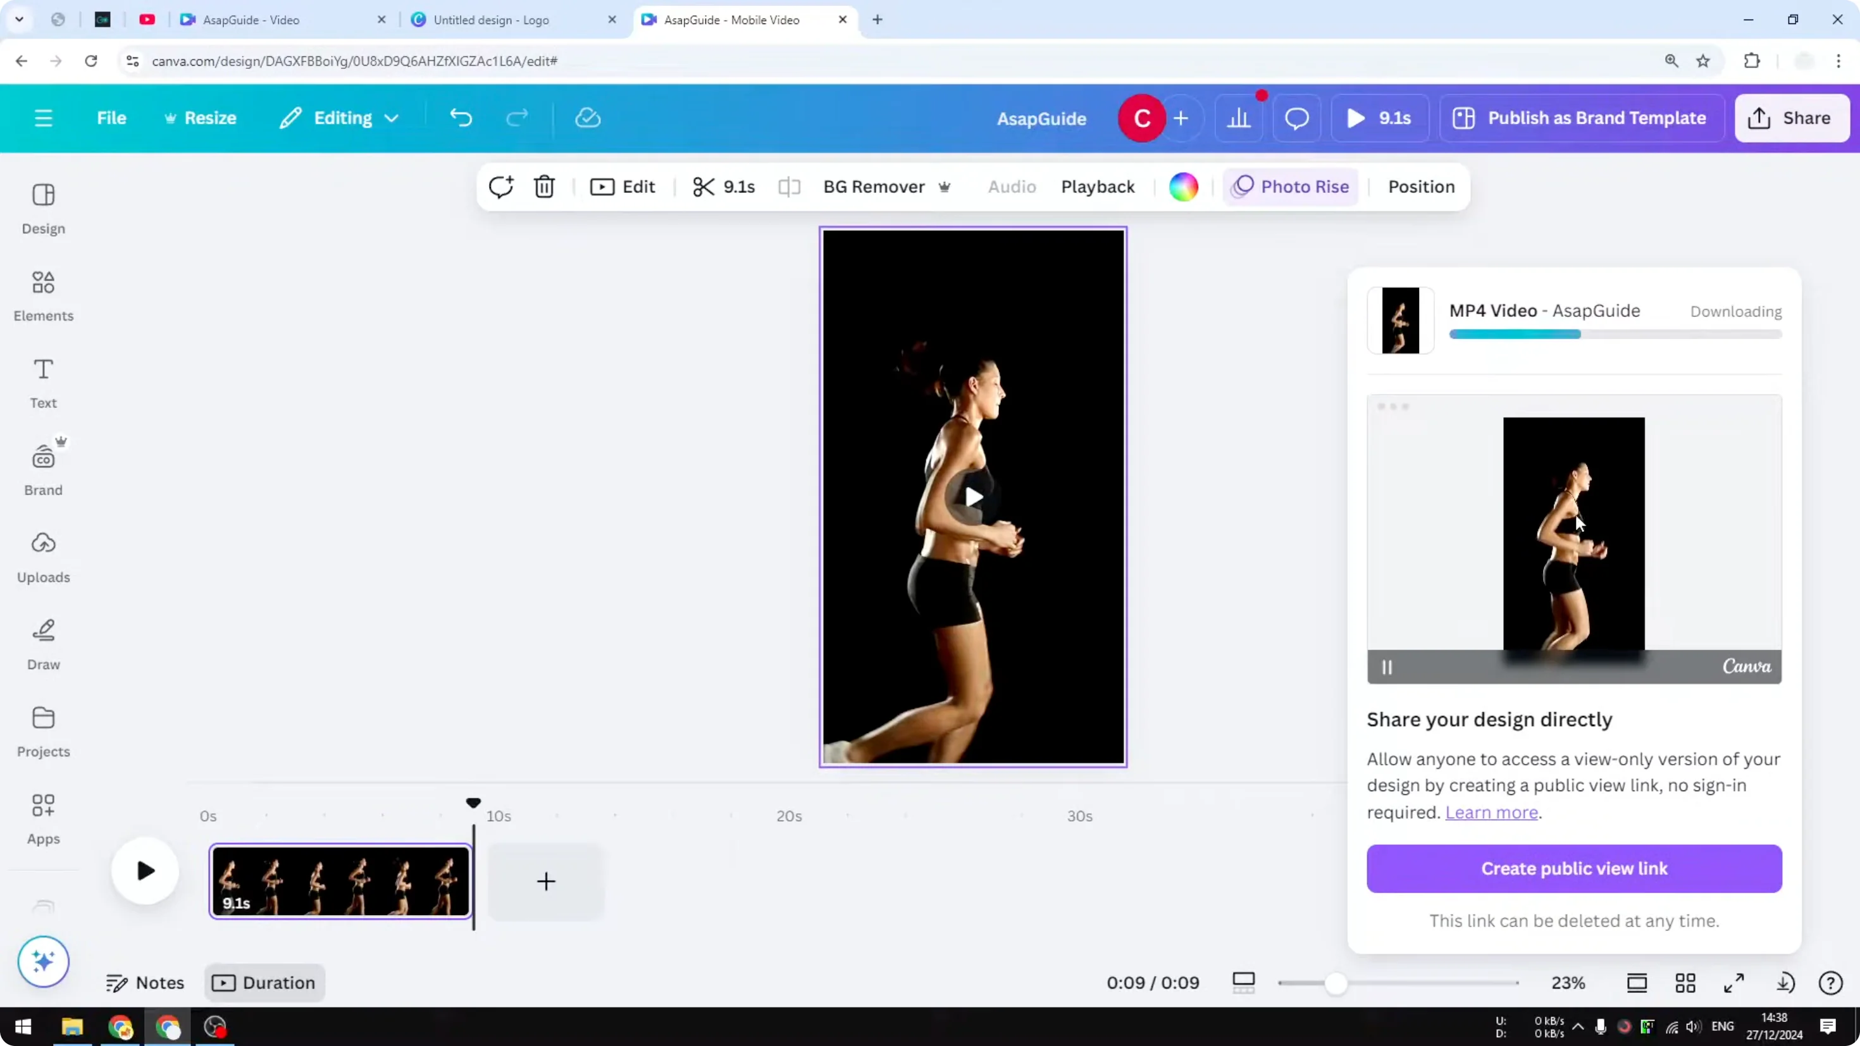This screenshot has width=1860, height=1046.
Task: Select the Draw panel icon
Action: coord(42,643)
